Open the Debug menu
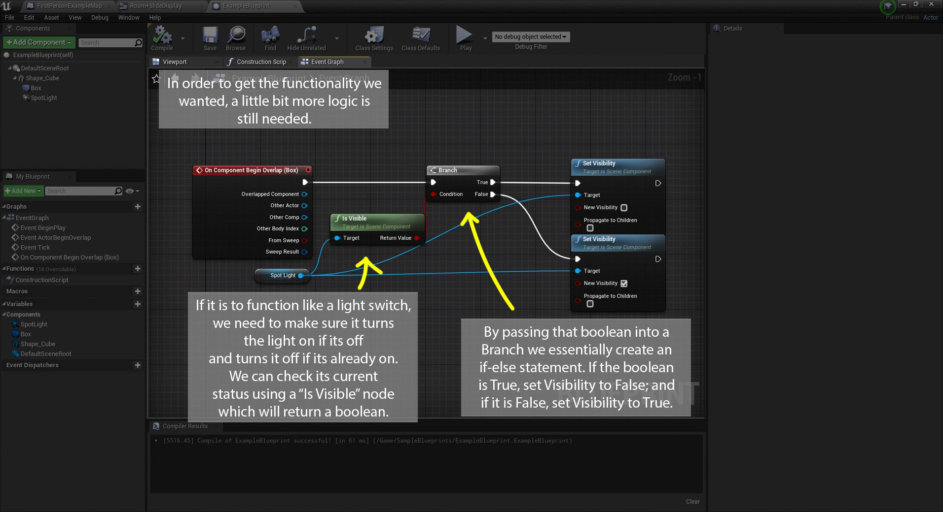The image size is (943, 512). pyautogui.click(x=100, y=18)
